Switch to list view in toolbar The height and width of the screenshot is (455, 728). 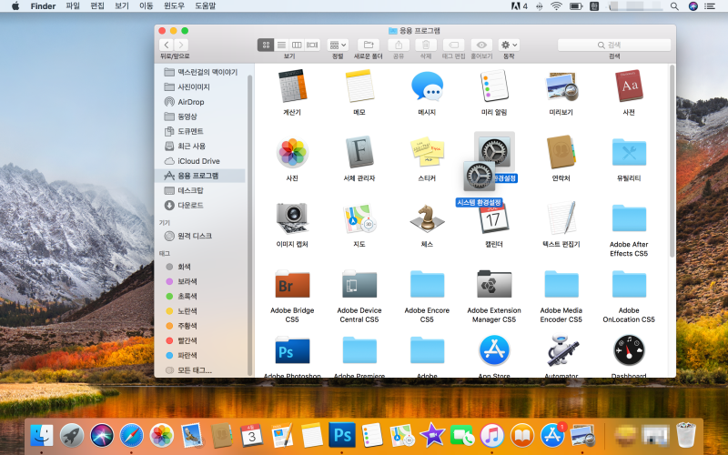tap(281, 45)
